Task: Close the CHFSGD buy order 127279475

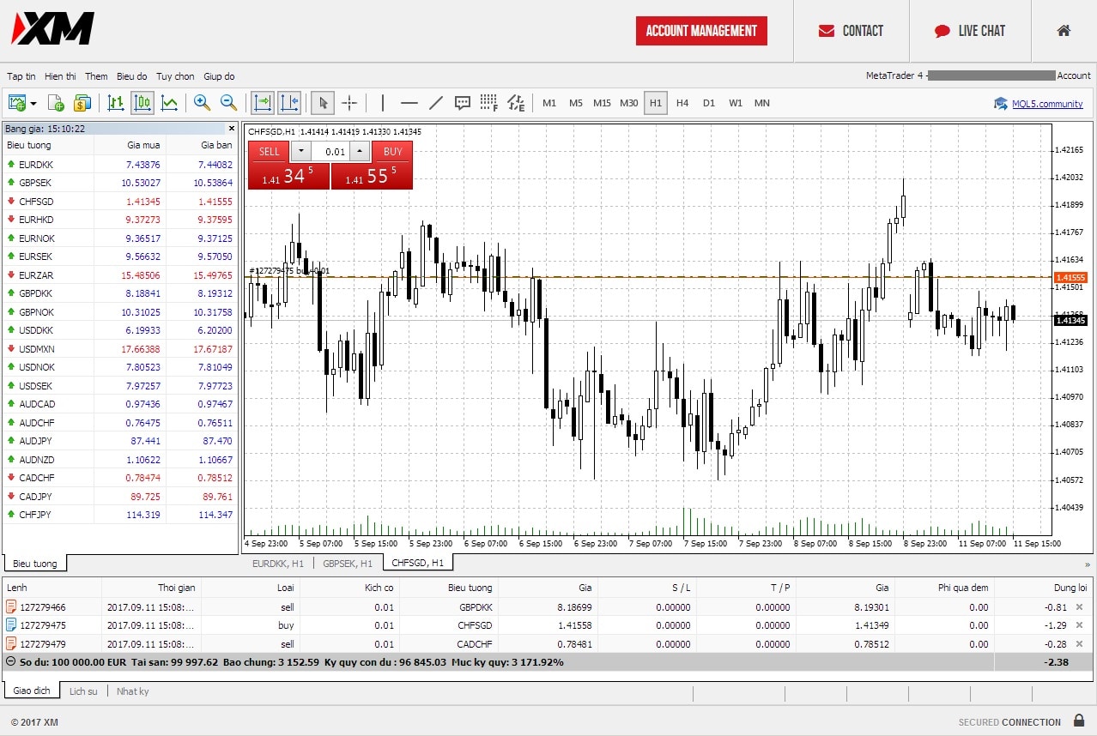Action: [1079, 625]
